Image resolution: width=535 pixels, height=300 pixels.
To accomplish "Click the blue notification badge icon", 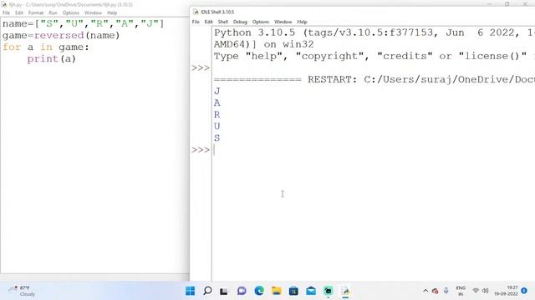I will click(524, 291).
